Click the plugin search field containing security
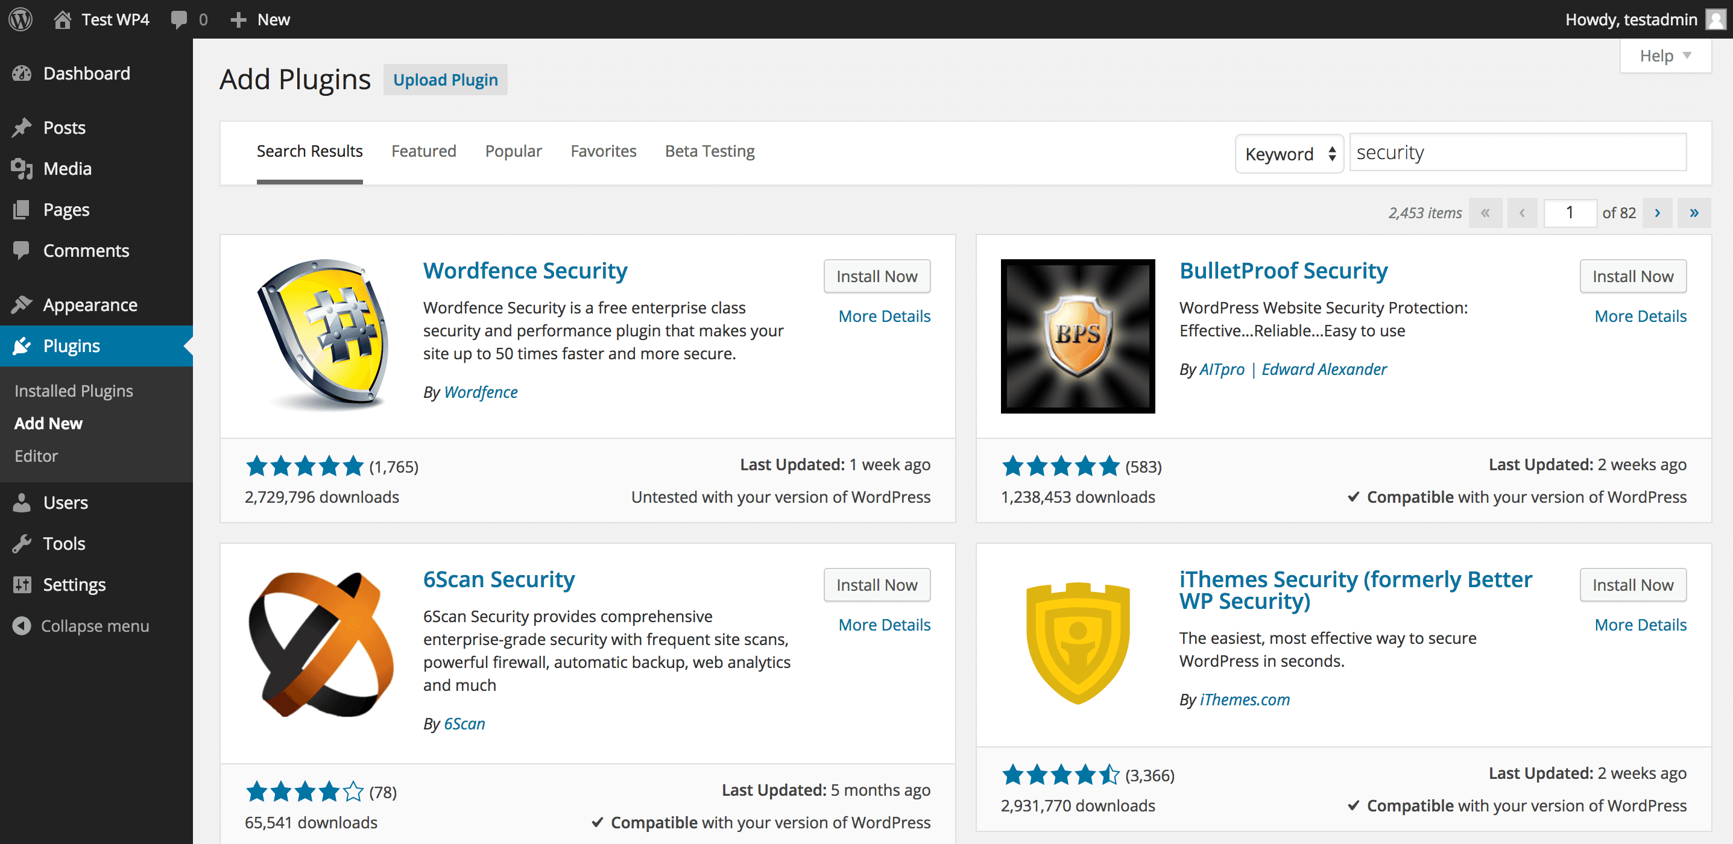Screen dimensions: 1733x844 pyautogui.click(x=1518, y=153)
